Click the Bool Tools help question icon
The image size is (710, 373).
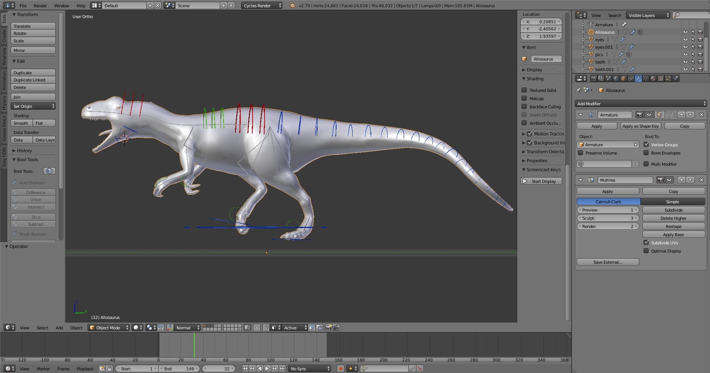pyautogui.click(x=49, y=171)
